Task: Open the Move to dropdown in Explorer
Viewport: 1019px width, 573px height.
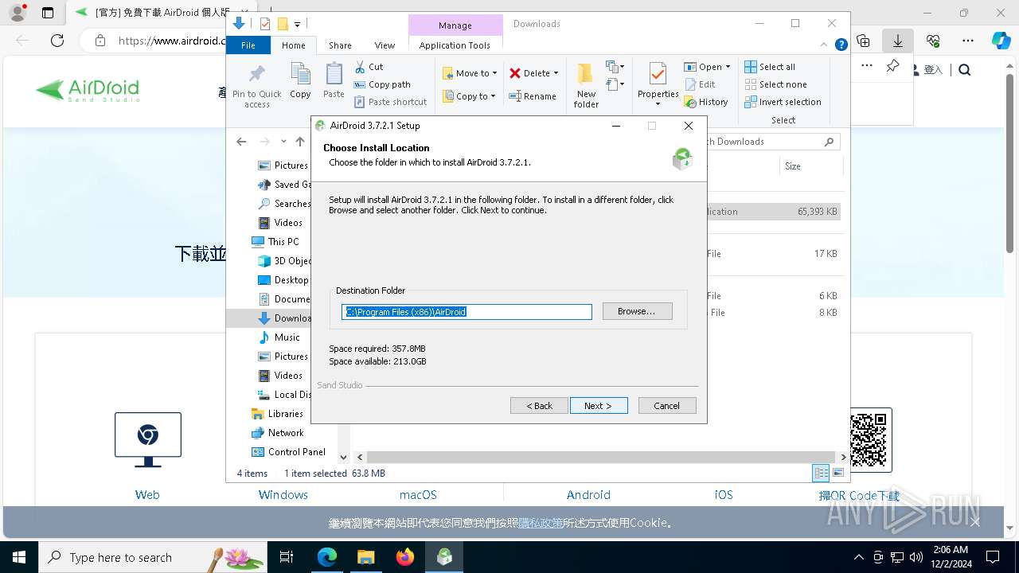Action: [470, 73]
